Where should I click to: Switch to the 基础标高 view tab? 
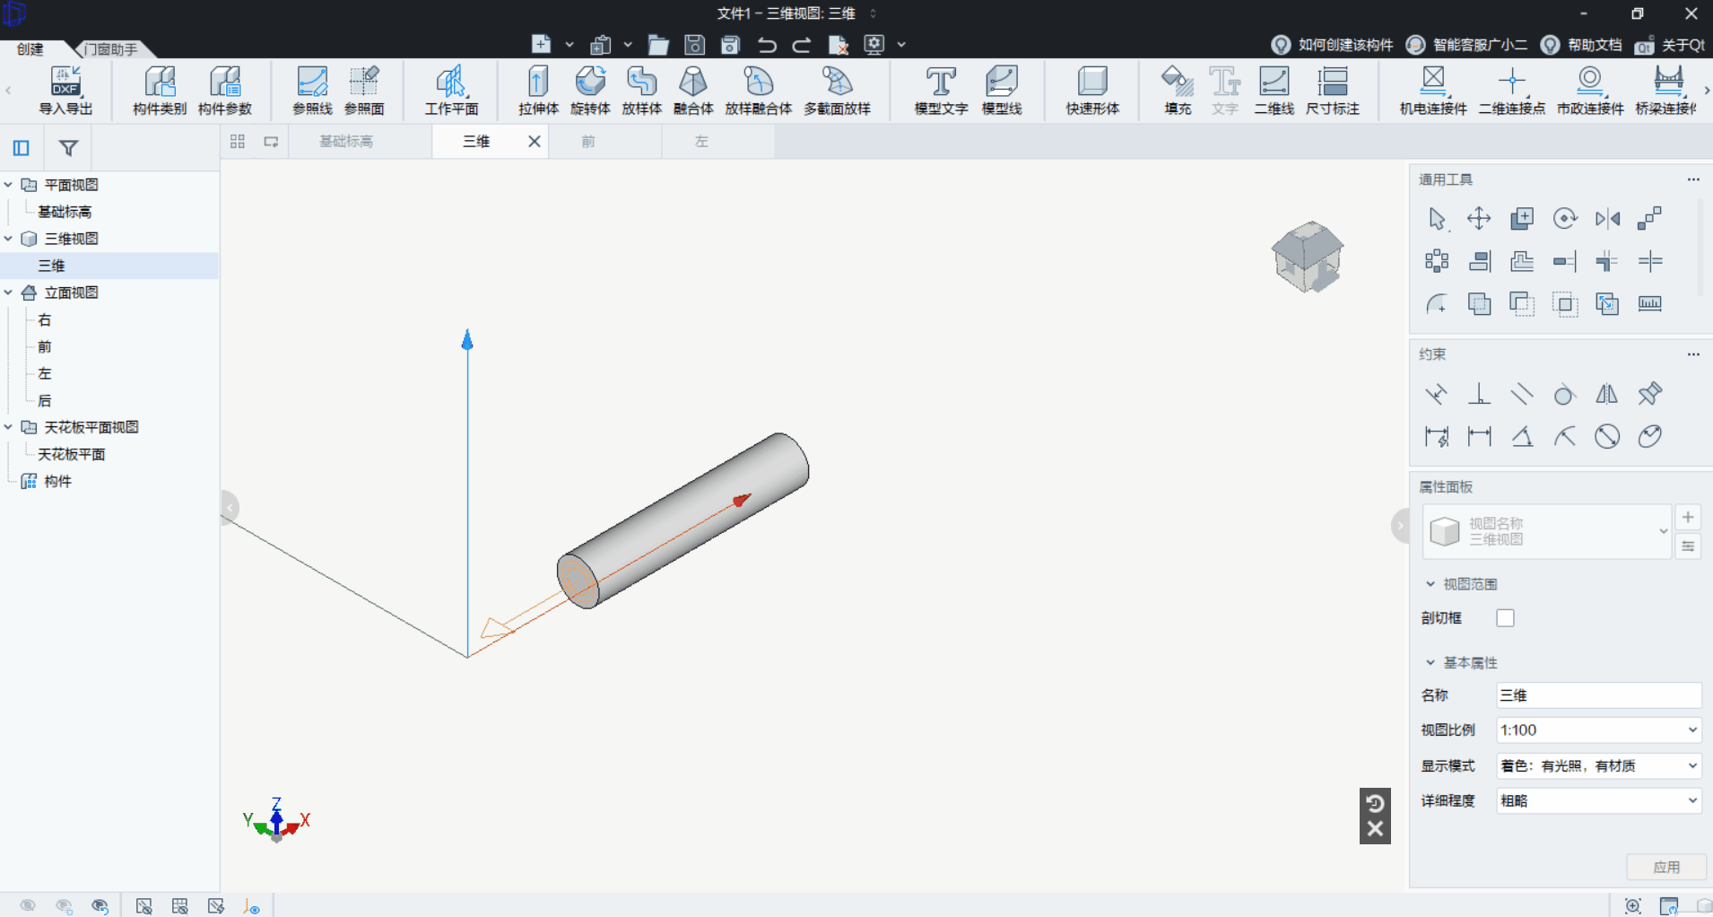pos(346,142)
